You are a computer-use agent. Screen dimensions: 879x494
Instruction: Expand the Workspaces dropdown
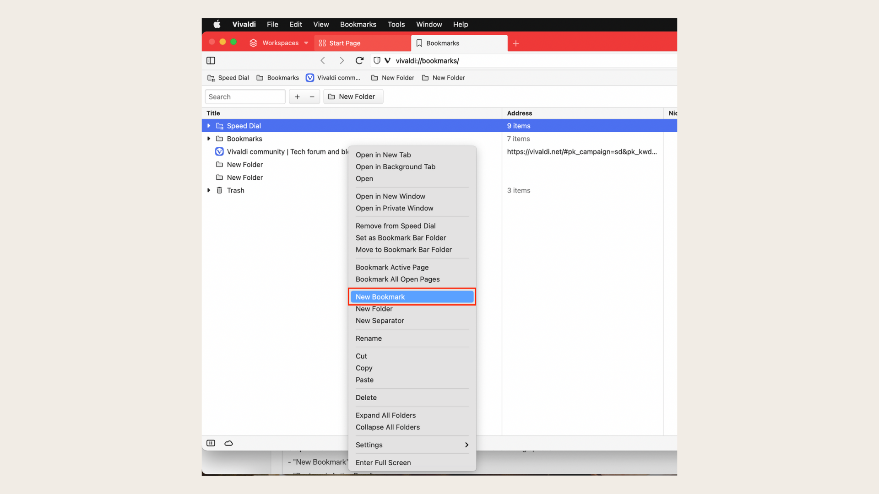point(306,43)
